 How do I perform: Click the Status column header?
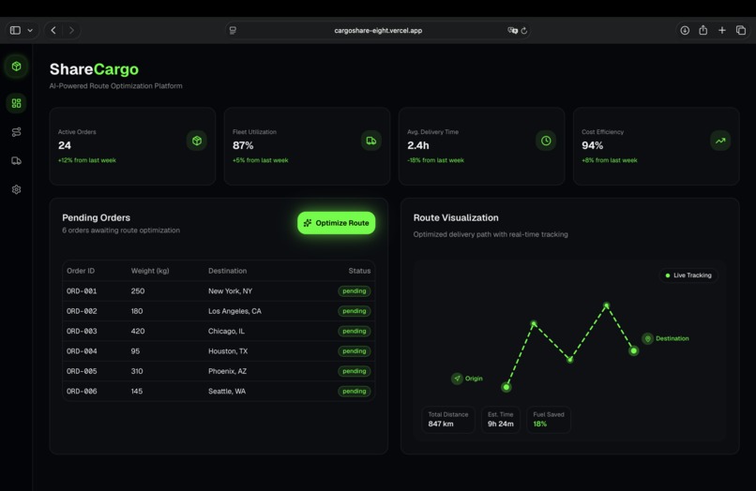tap(359, 271)
